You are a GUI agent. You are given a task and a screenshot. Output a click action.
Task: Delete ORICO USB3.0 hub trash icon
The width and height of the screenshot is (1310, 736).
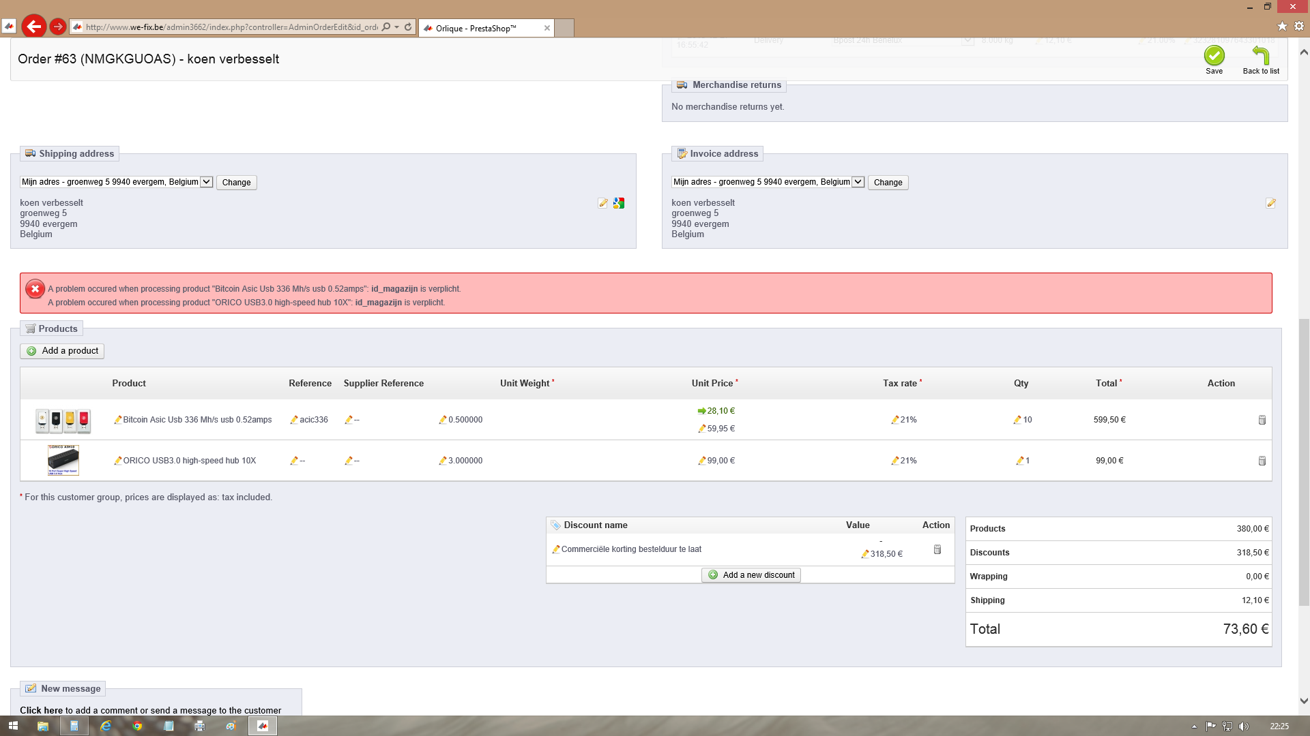tap(1262, 461)
